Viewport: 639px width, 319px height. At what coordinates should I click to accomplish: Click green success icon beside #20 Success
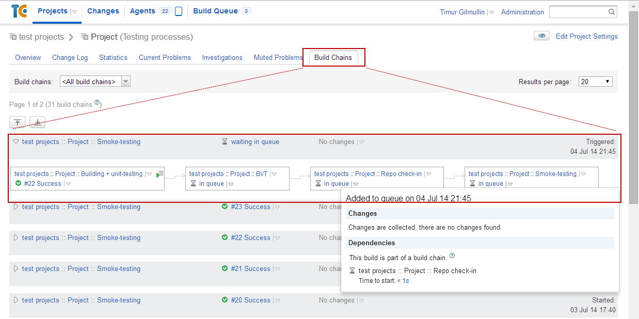point(225,300)
